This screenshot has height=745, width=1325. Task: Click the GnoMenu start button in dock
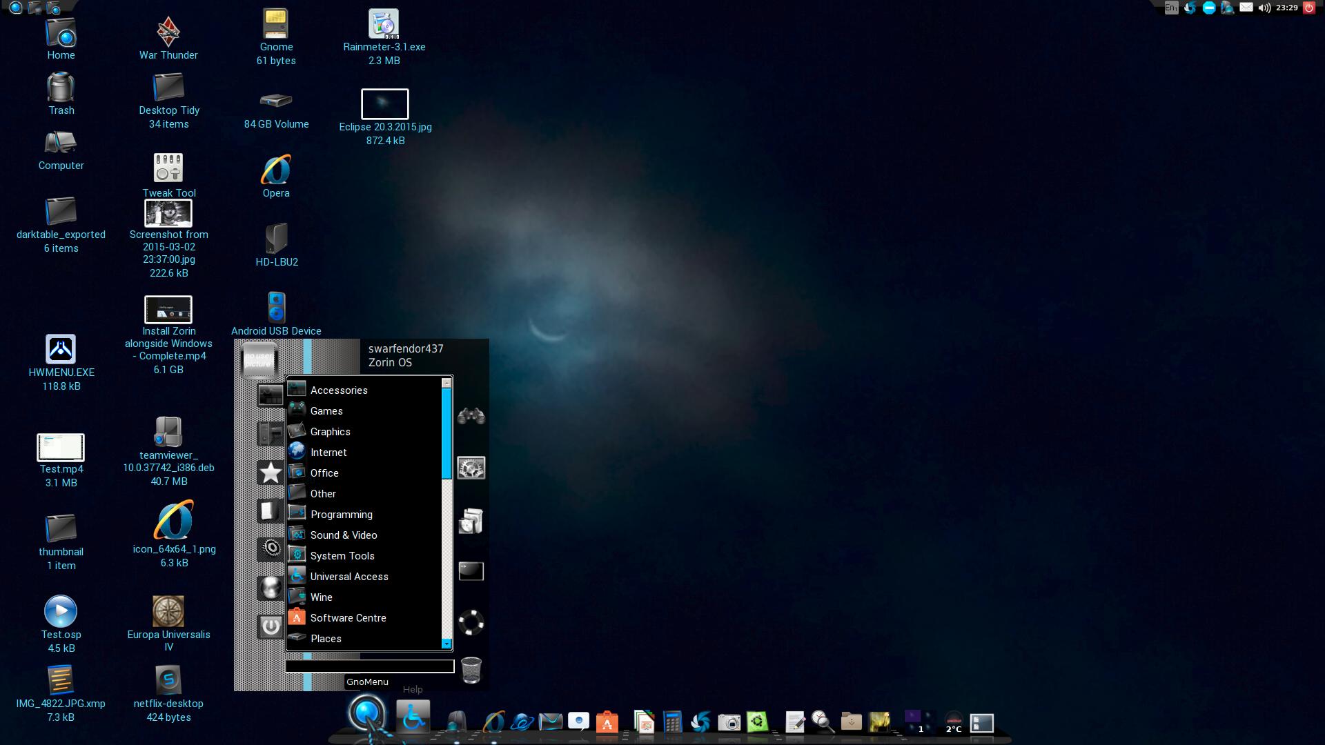click(366, 714)
